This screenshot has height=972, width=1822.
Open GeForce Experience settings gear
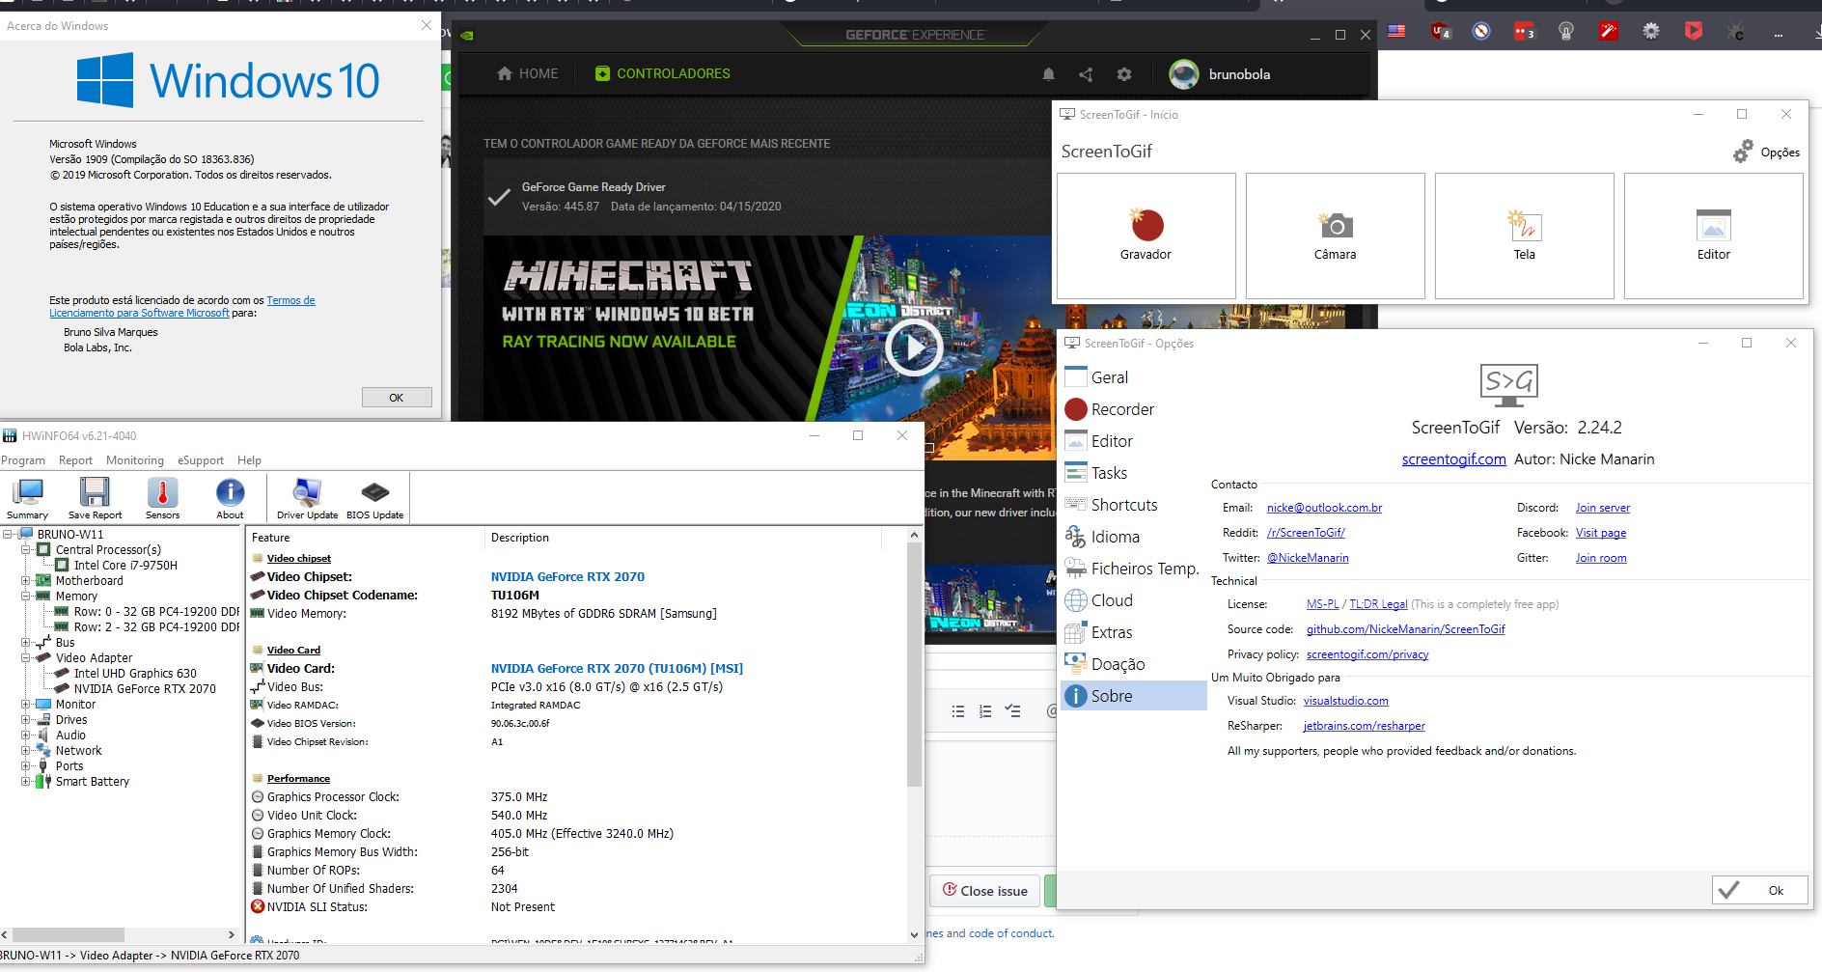[1124, 74]
